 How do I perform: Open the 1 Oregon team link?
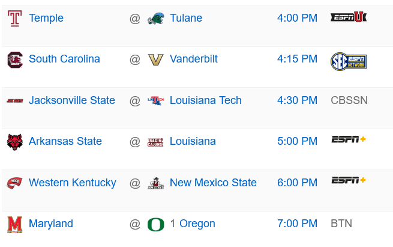192,224
